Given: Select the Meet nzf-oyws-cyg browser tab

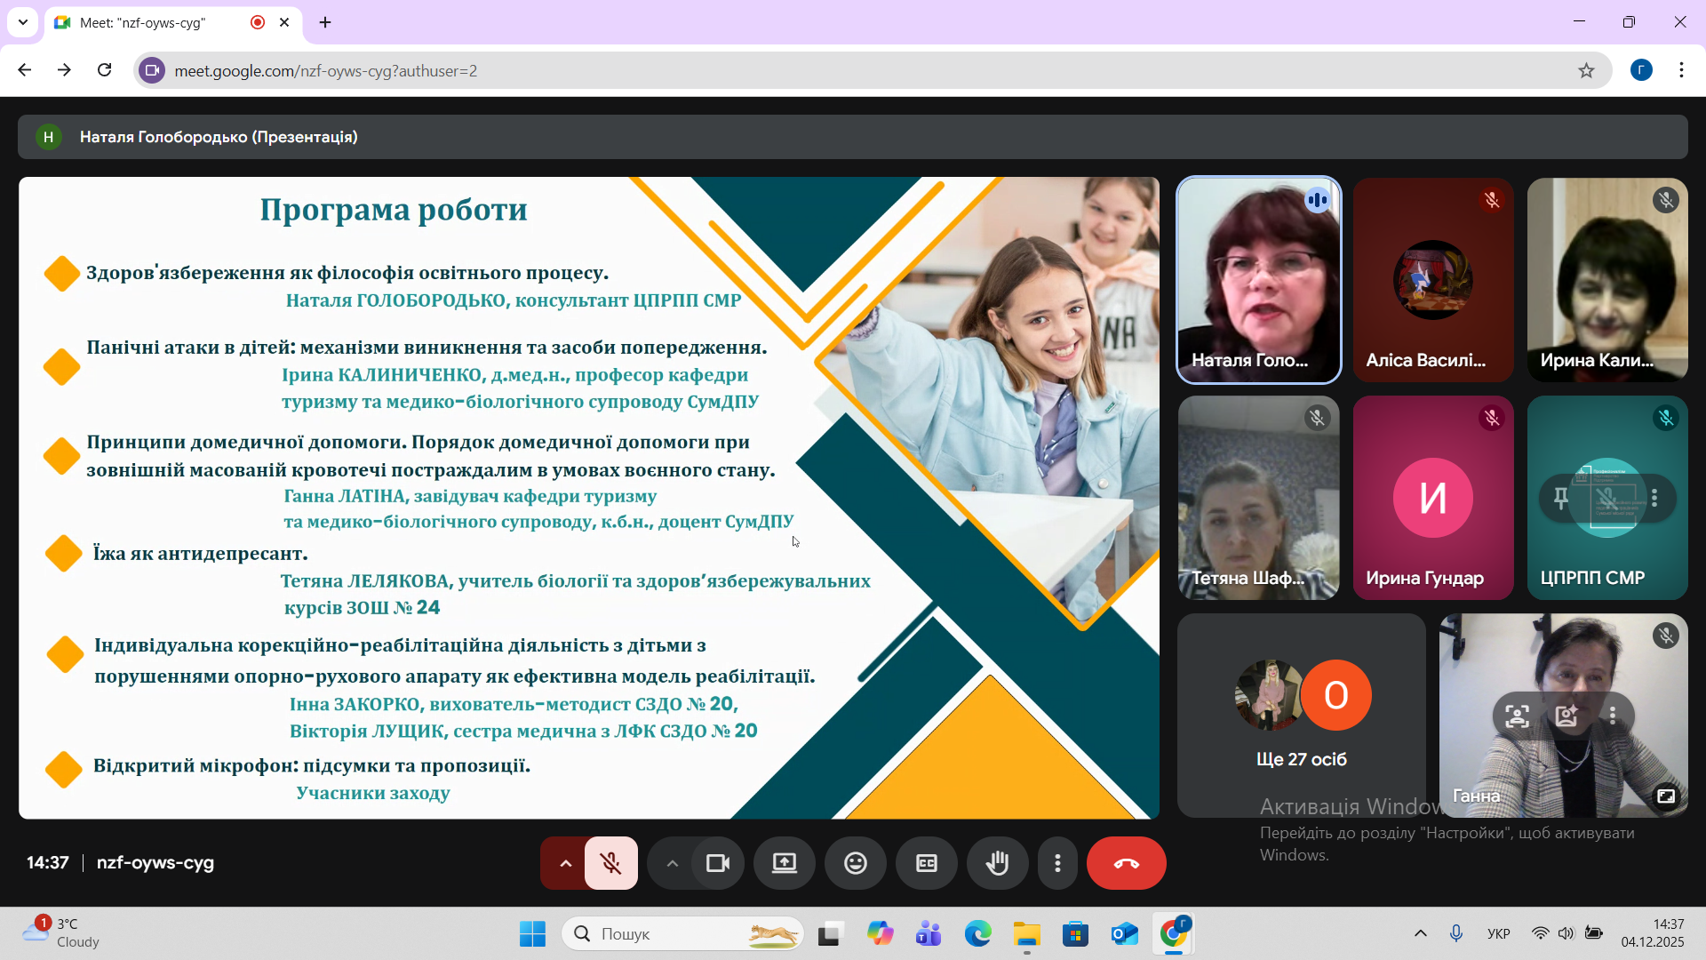Looking at the screenshot, I should (142, 22).
